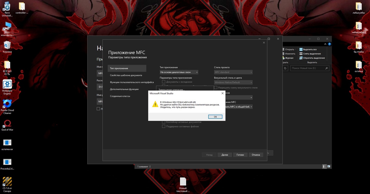Open Журнал in Explorer ribbon

tap(287, 58)
